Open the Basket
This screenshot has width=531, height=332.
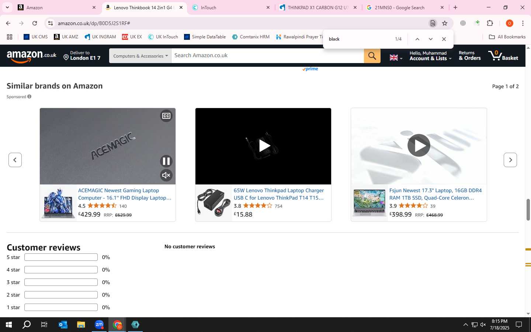(503, 56)
